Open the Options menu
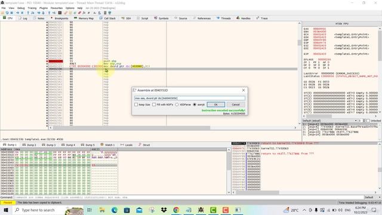 [x=70, y=8]
